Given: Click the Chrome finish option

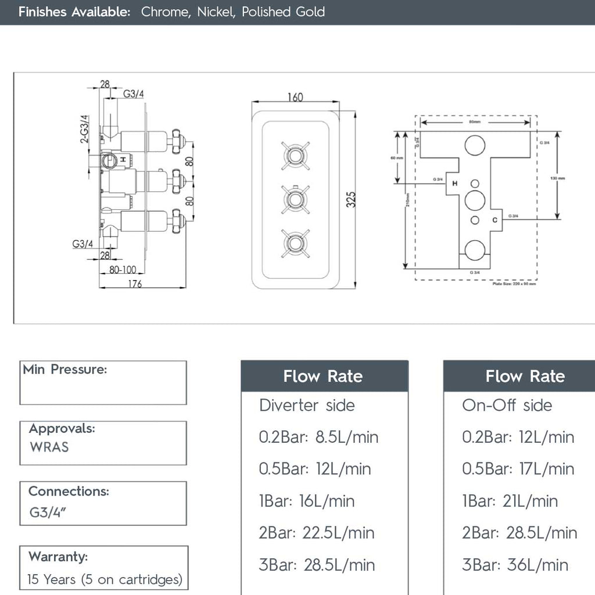Looking at the screenshot, I should [x=164, y=12].
